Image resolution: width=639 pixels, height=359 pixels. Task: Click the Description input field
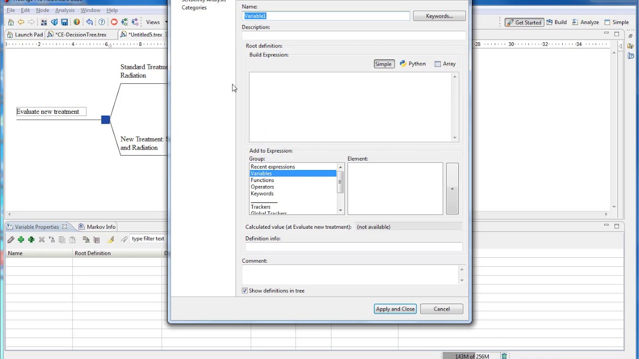(x=354, y=35)
